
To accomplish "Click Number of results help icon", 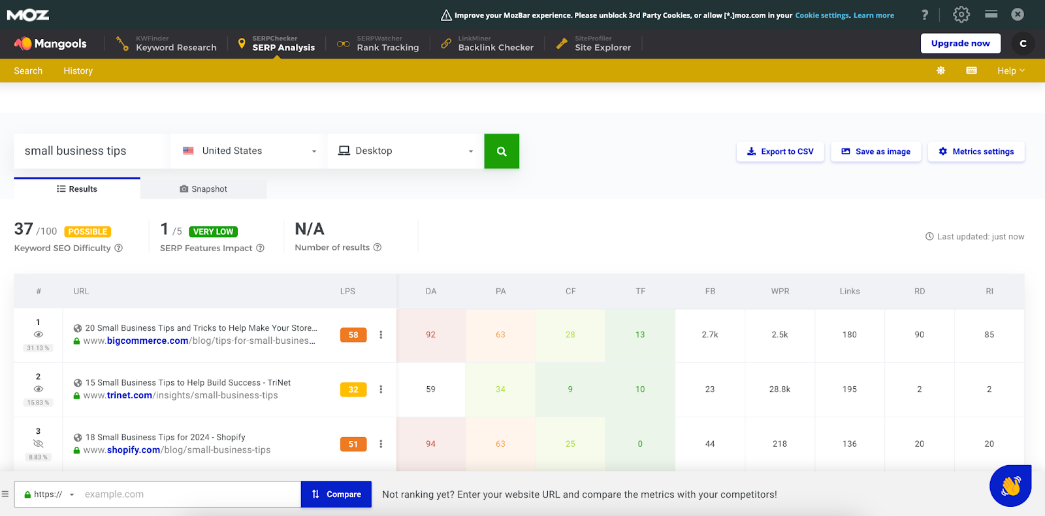I will [378, 247].
